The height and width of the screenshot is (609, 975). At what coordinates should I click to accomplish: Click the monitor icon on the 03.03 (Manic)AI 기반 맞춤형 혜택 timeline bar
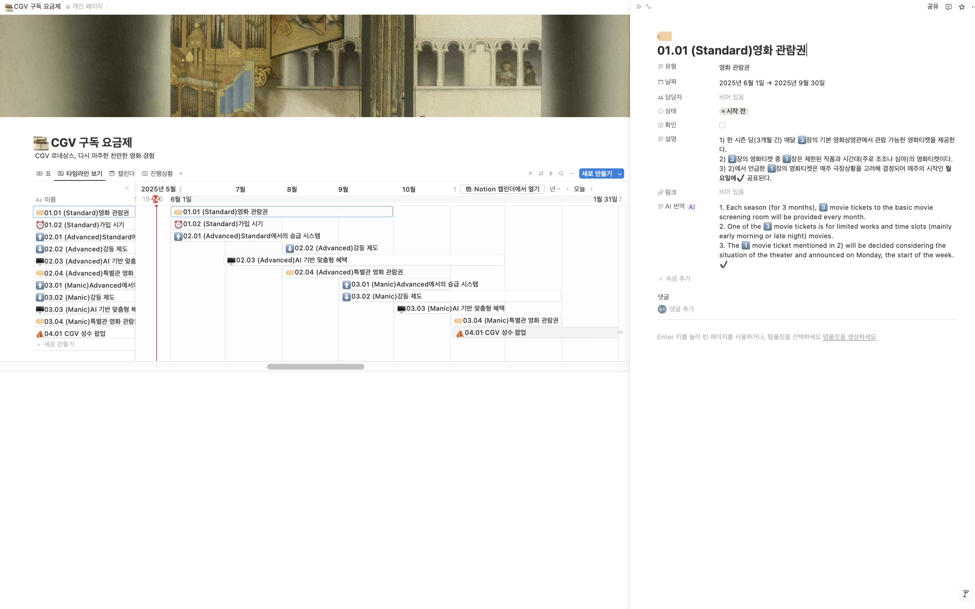coord(401,309)
